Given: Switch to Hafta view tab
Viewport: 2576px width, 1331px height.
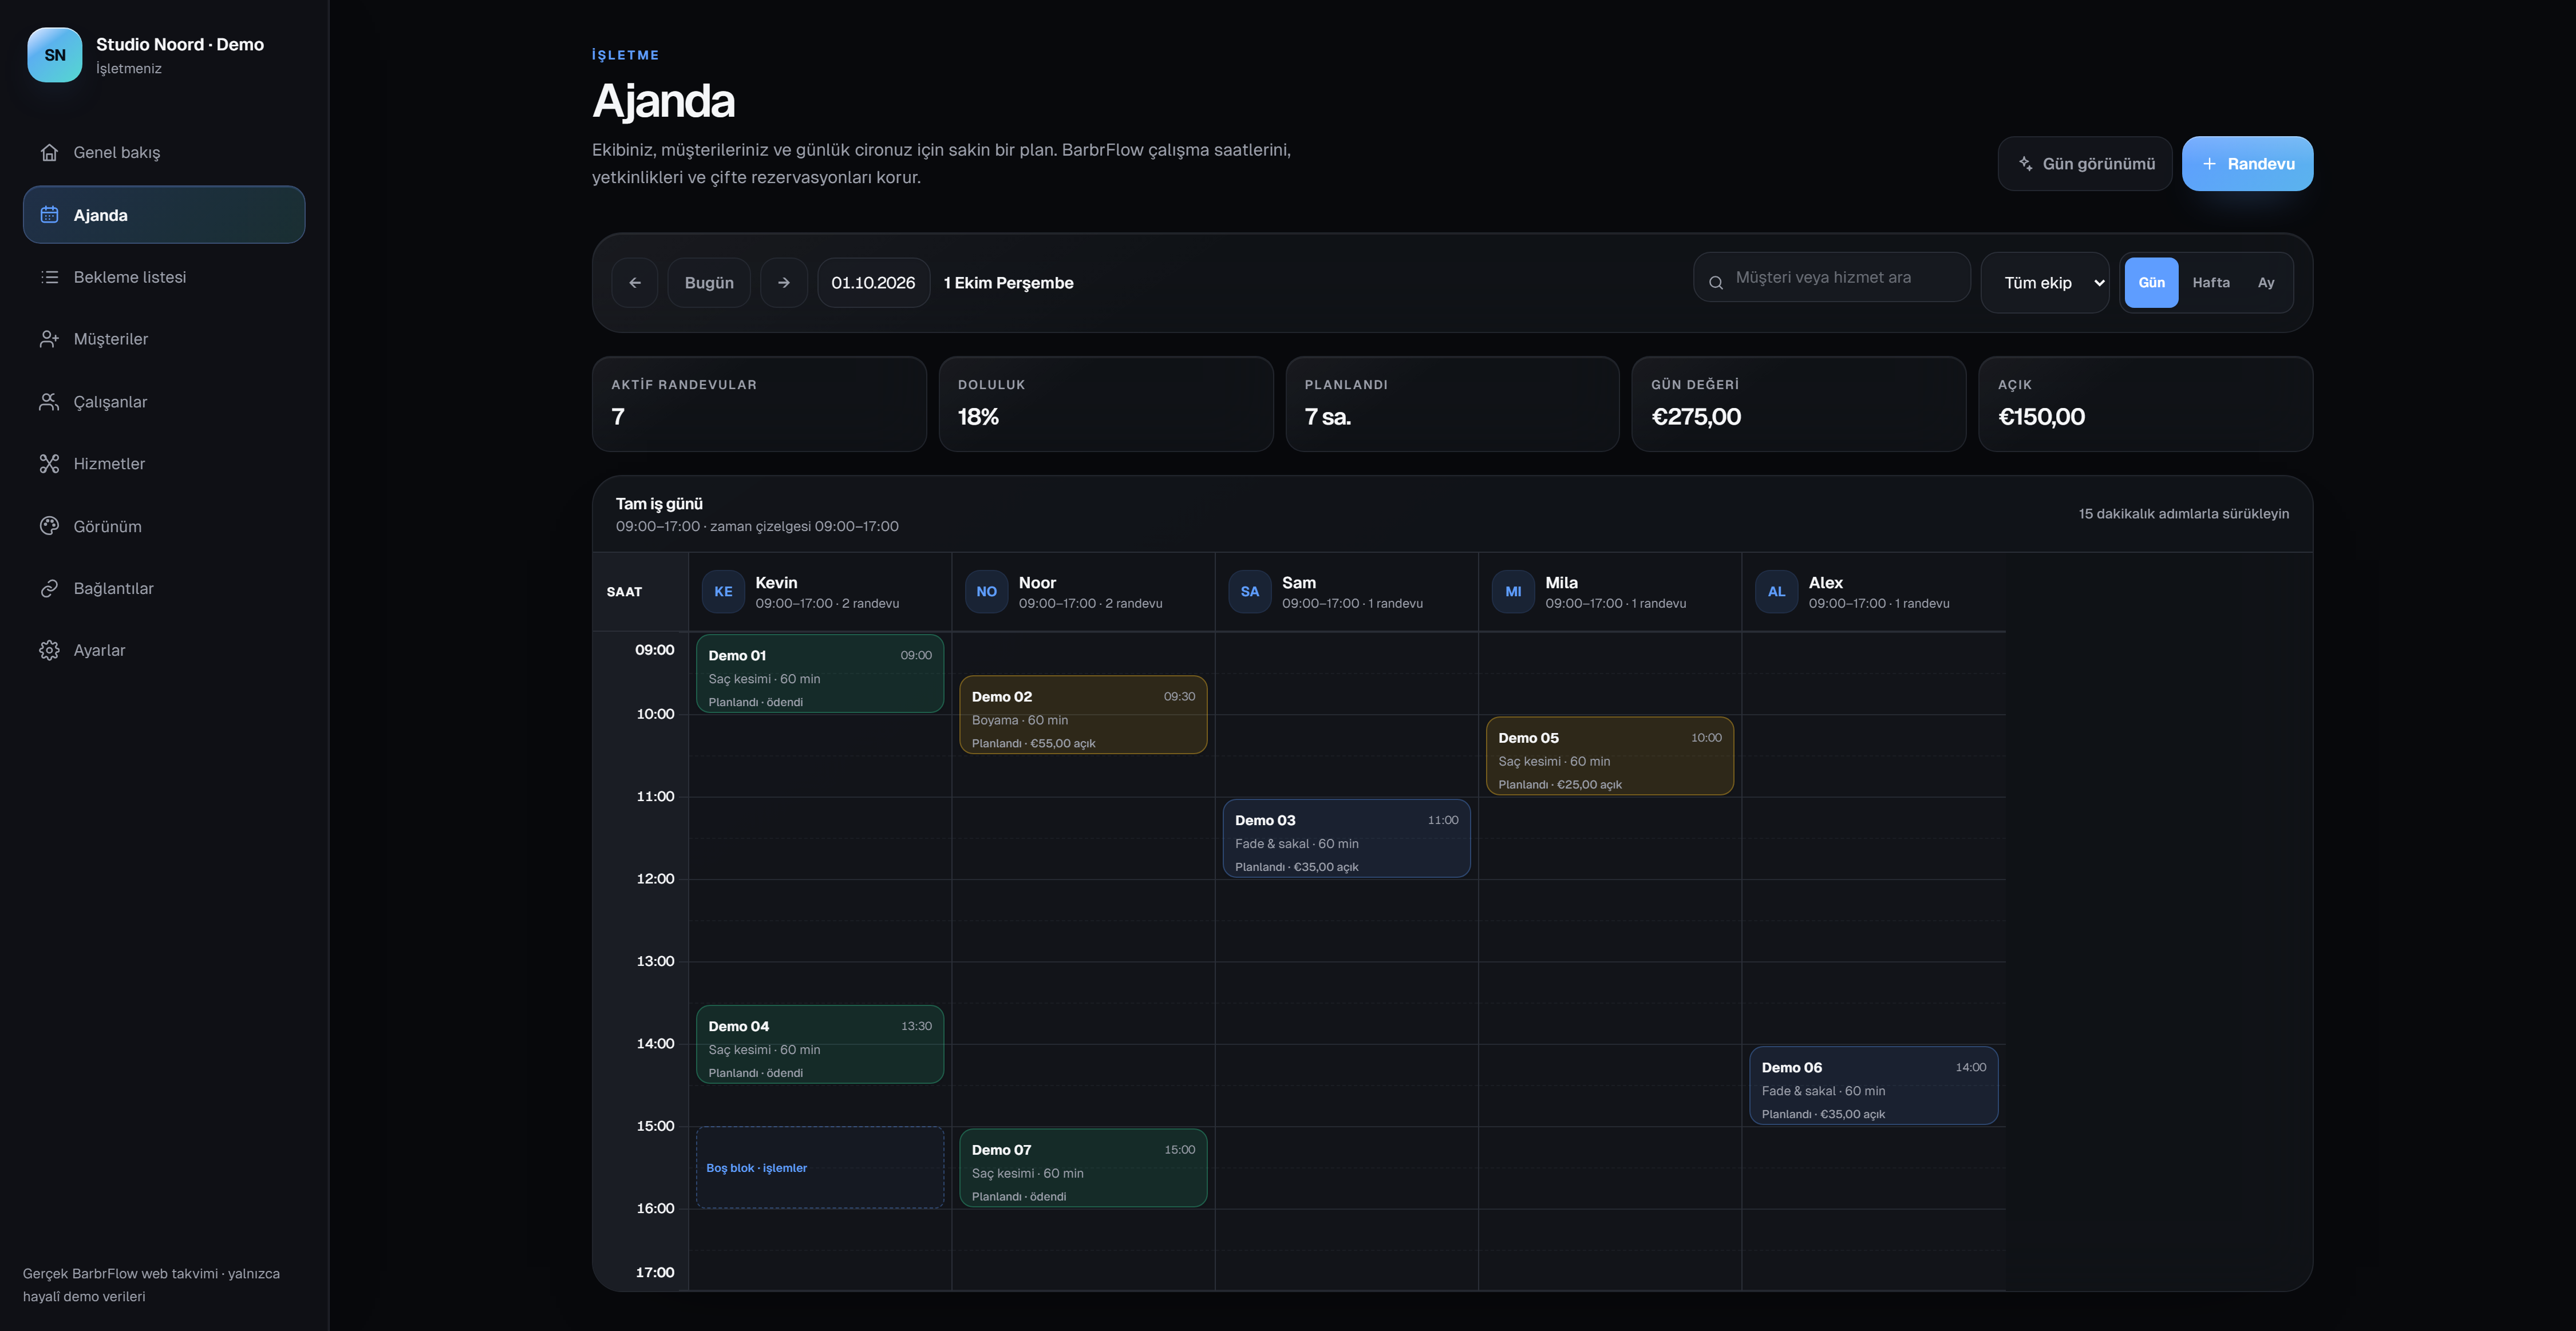Looking at the screenshot, I should click(x=2211, y=283).
